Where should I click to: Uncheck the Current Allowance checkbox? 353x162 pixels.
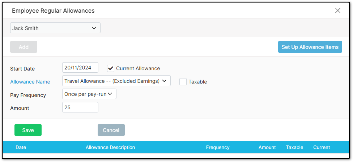click(111, 68)
